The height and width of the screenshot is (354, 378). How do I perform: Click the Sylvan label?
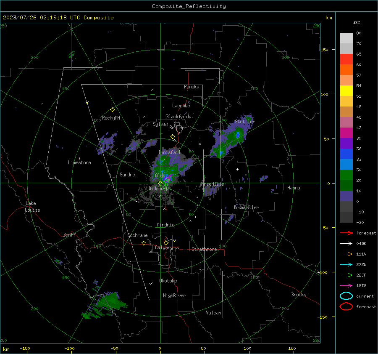[160, 124]
